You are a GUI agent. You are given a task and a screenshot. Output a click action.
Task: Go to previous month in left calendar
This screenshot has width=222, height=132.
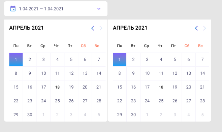[x=93, y=28]
